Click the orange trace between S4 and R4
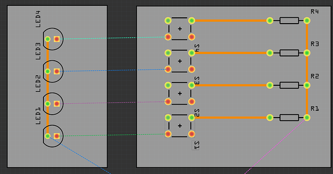333x174 pixels. (231, 21)
